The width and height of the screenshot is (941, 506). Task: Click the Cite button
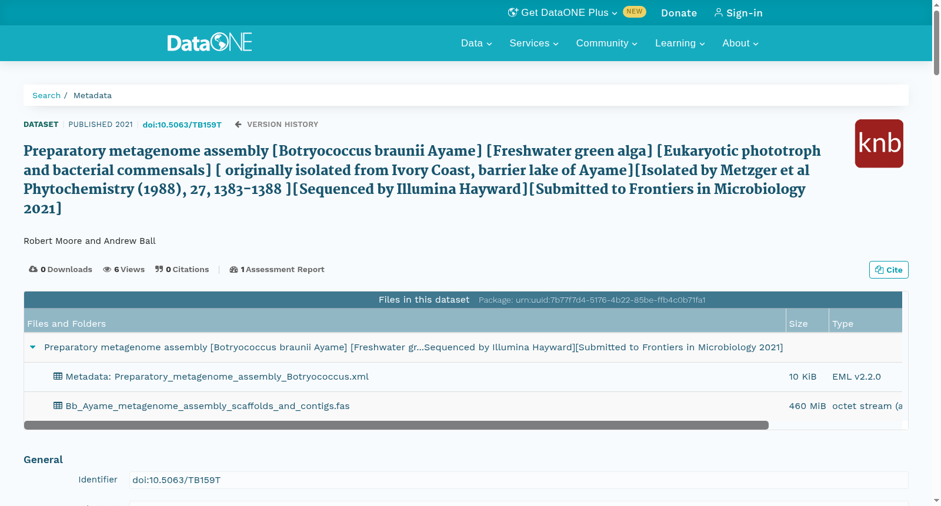[x=889, y=270]
